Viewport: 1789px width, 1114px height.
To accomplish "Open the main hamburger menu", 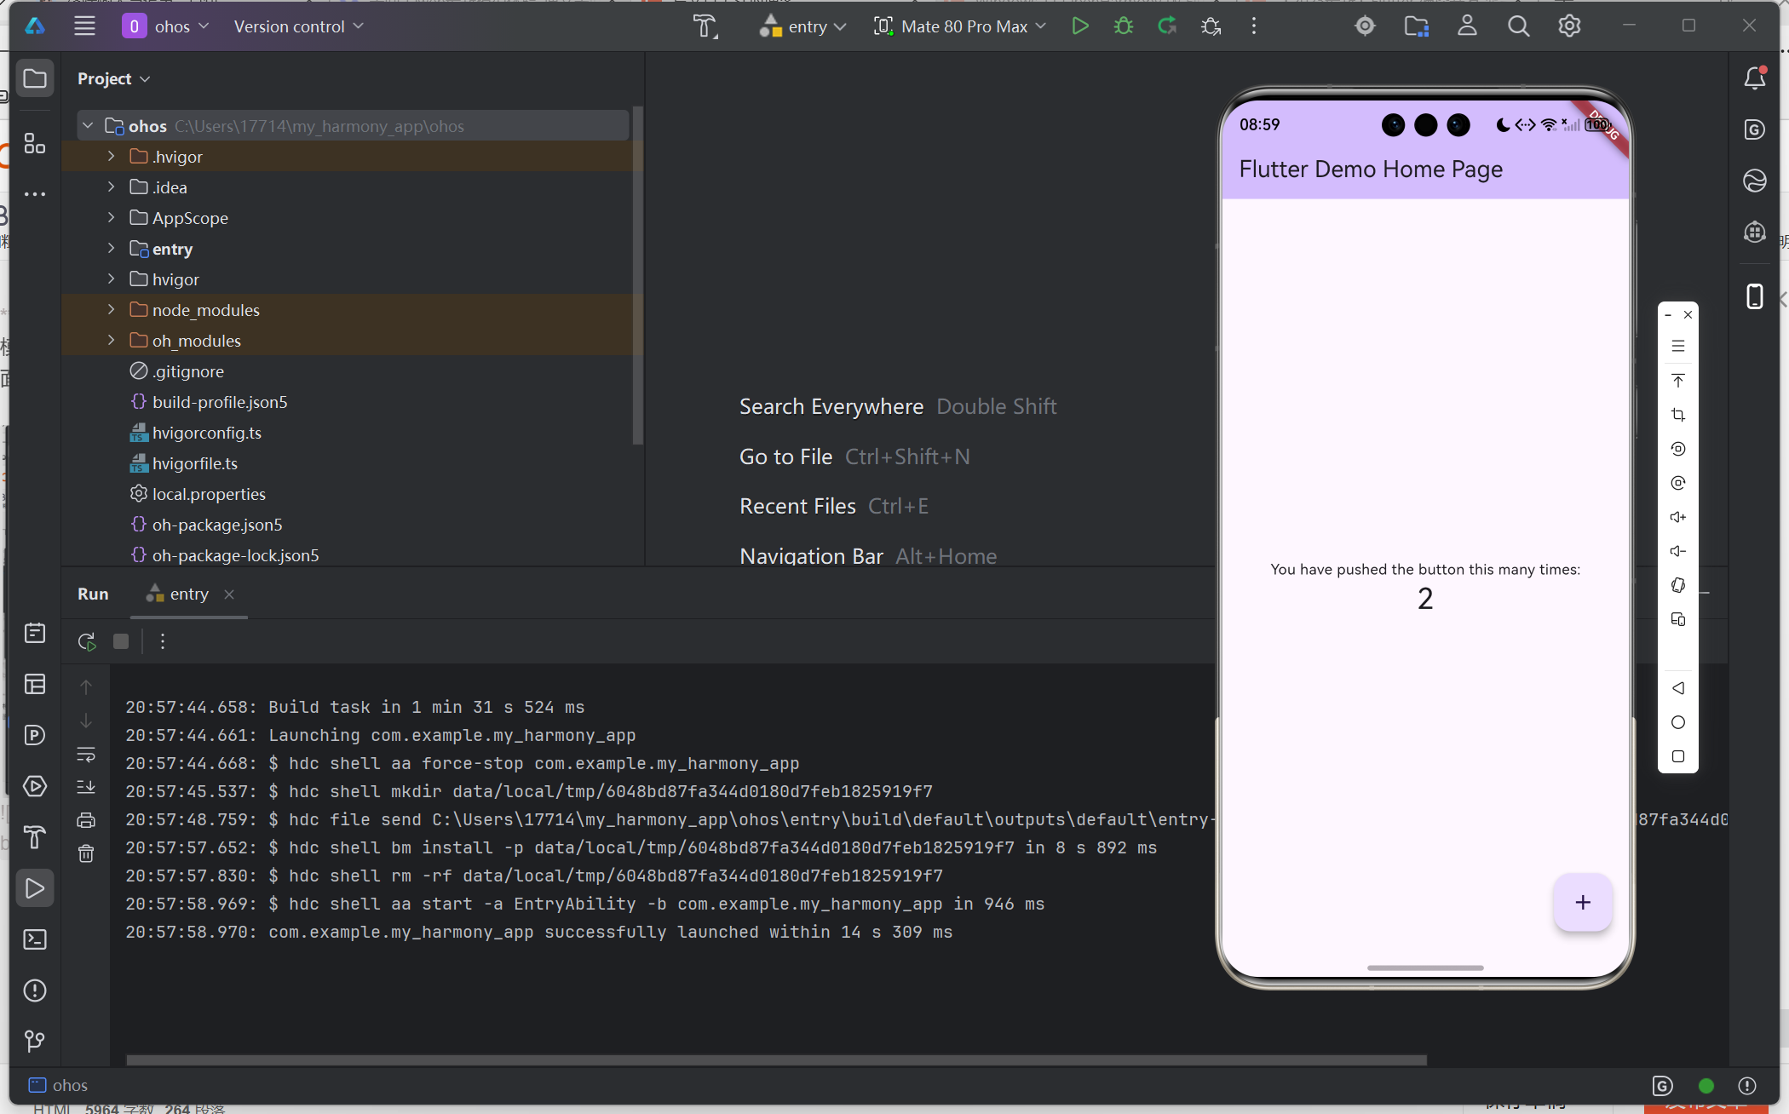I will click(x=84, y=26).
